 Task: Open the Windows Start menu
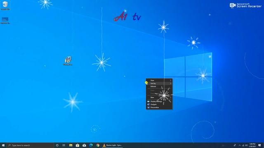click(x=3, y=145)
